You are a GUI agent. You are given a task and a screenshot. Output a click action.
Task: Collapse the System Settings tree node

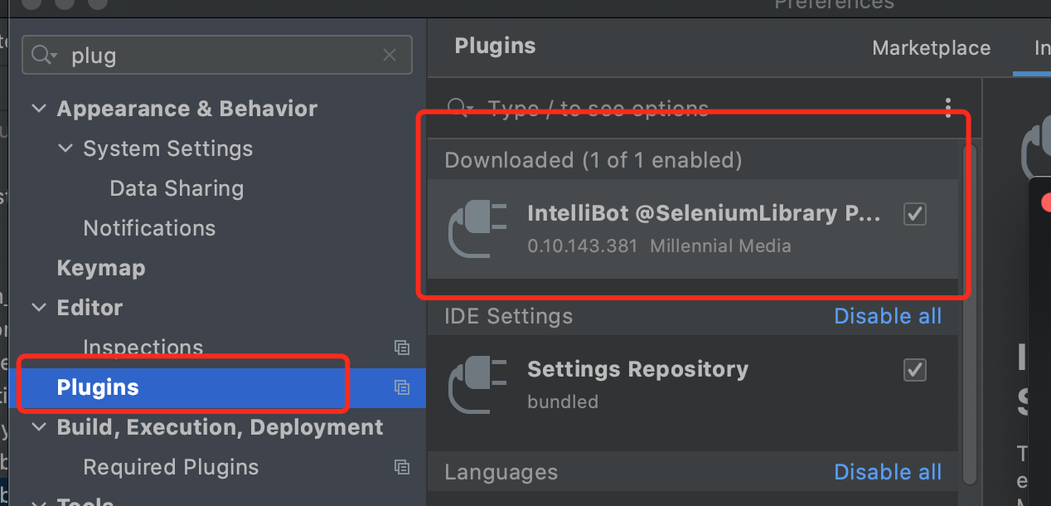click(65, 148)
